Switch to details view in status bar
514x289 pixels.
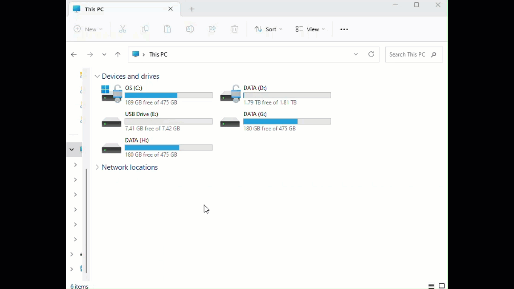[431, 286]
